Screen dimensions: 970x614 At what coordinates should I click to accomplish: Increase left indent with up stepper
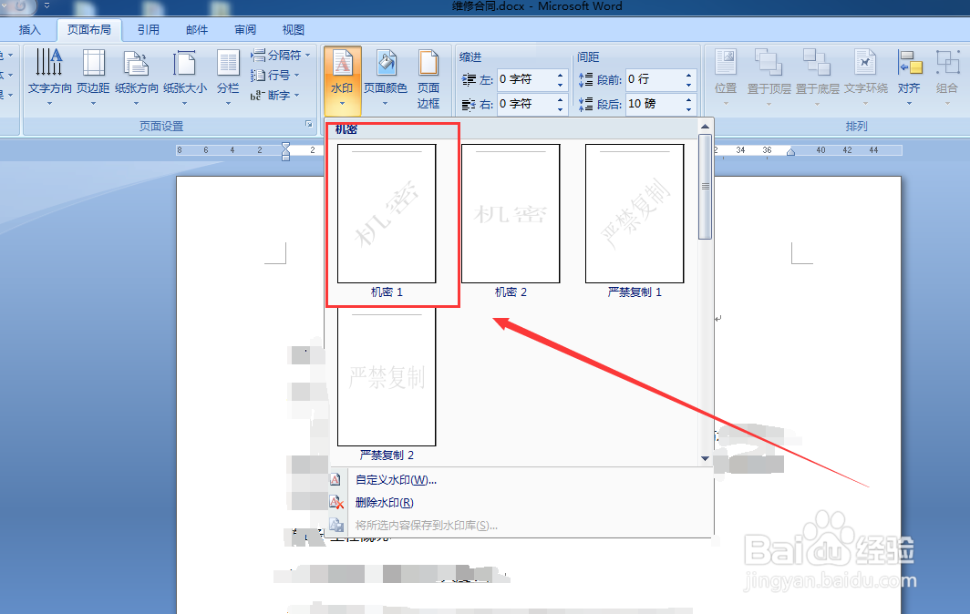pos(561,75)
